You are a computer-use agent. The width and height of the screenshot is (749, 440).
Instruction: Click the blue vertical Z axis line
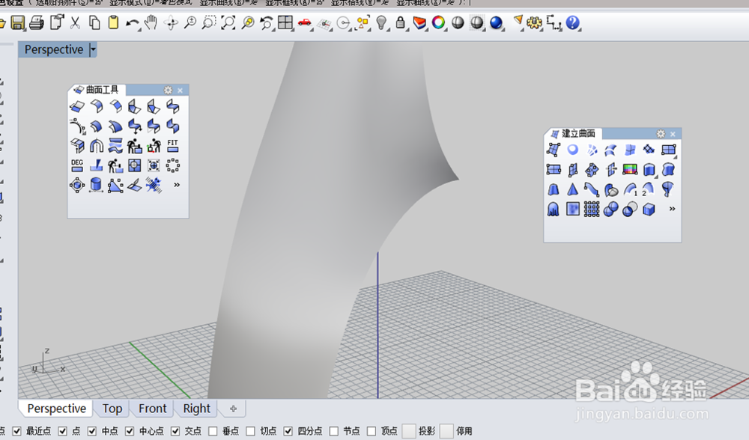coord(377,325)
